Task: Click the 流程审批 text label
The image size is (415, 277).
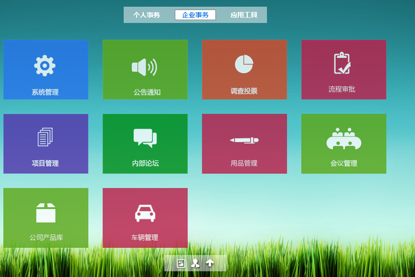Action: [342, 89]
